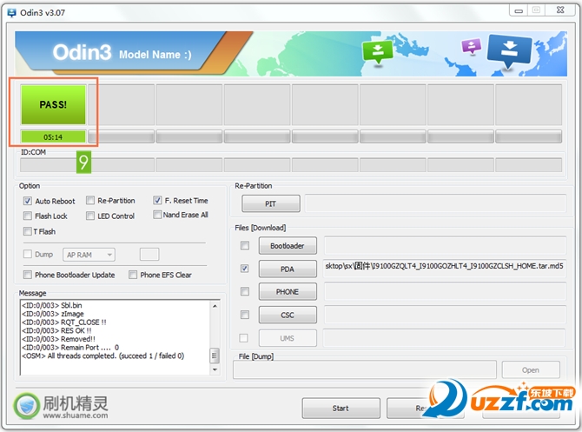
Task: Click the Odin3 title bar app icon
Action: click(12, 13)
